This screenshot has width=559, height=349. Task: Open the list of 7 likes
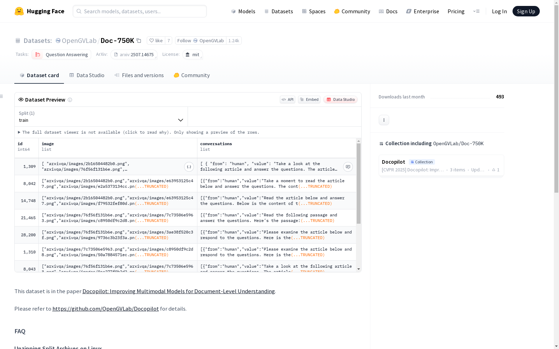(168, 40)
